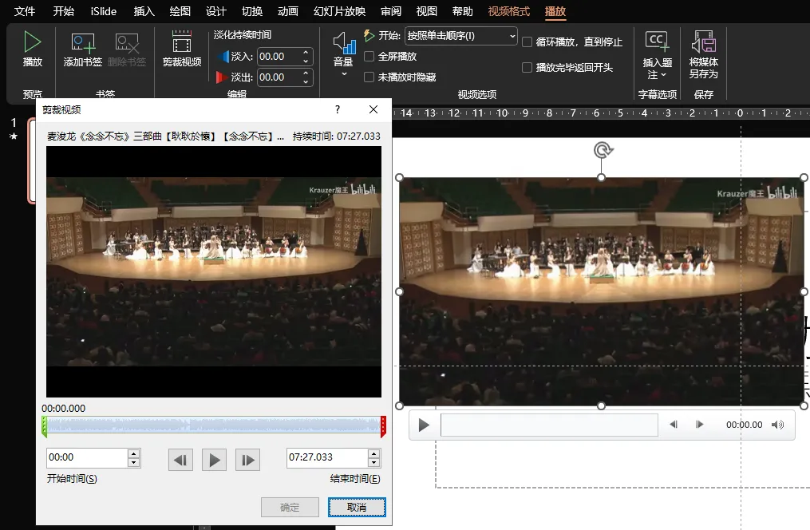This screenshot has height=530, width=810.
Task: Click the 确定 button in trim dialog
Action: point(290,508)
